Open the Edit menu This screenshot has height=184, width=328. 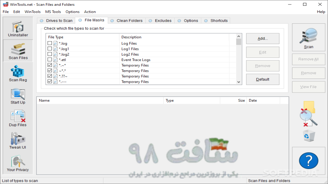tap(17, 12)
